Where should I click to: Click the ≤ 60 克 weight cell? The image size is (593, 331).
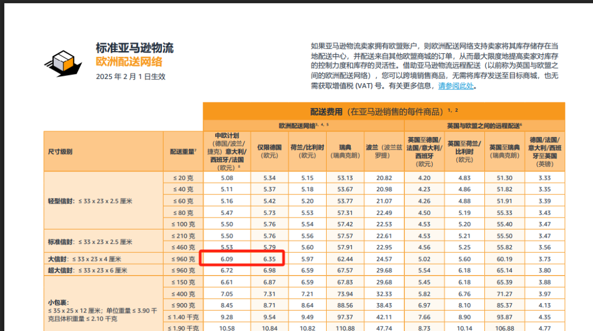tap(183, 201)
